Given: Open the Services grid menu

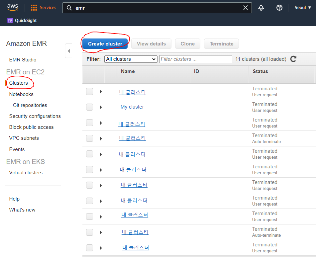Looking at the screenshot, I should (34, 8).
